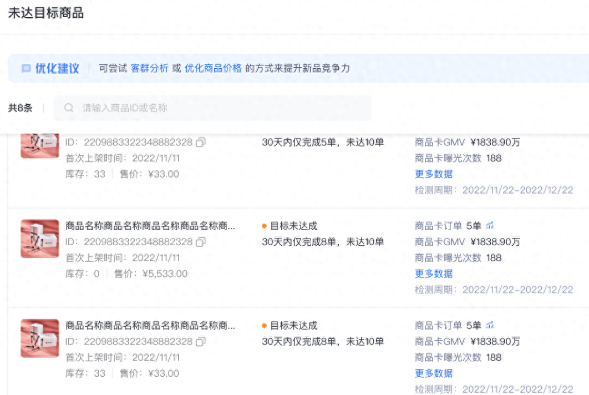Open order trend chart icon for ¥5,533.00 product

pos(490,225)
